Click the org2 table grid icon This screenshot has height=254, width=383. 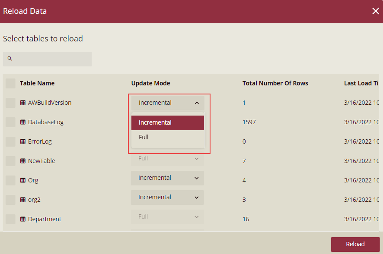coord(22,200)
